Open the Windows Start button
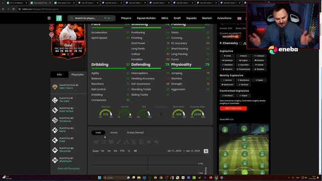Image resolution: width=322 pixels, height=181 pixels. [x=100, y=177]
